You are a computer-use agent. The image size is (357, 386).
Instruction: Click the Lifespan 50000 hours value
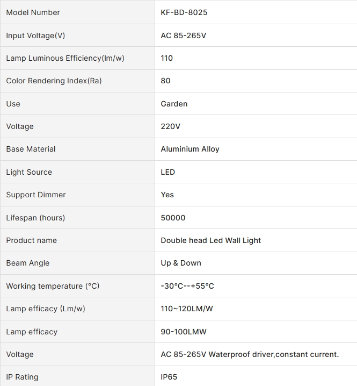click(x=173, y=218)
